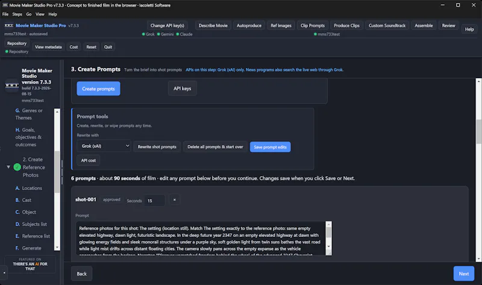Click the main panel scrollbar down arrow
Image resolution: width=482 pixels, height=285 pixels.
[478, 259]
